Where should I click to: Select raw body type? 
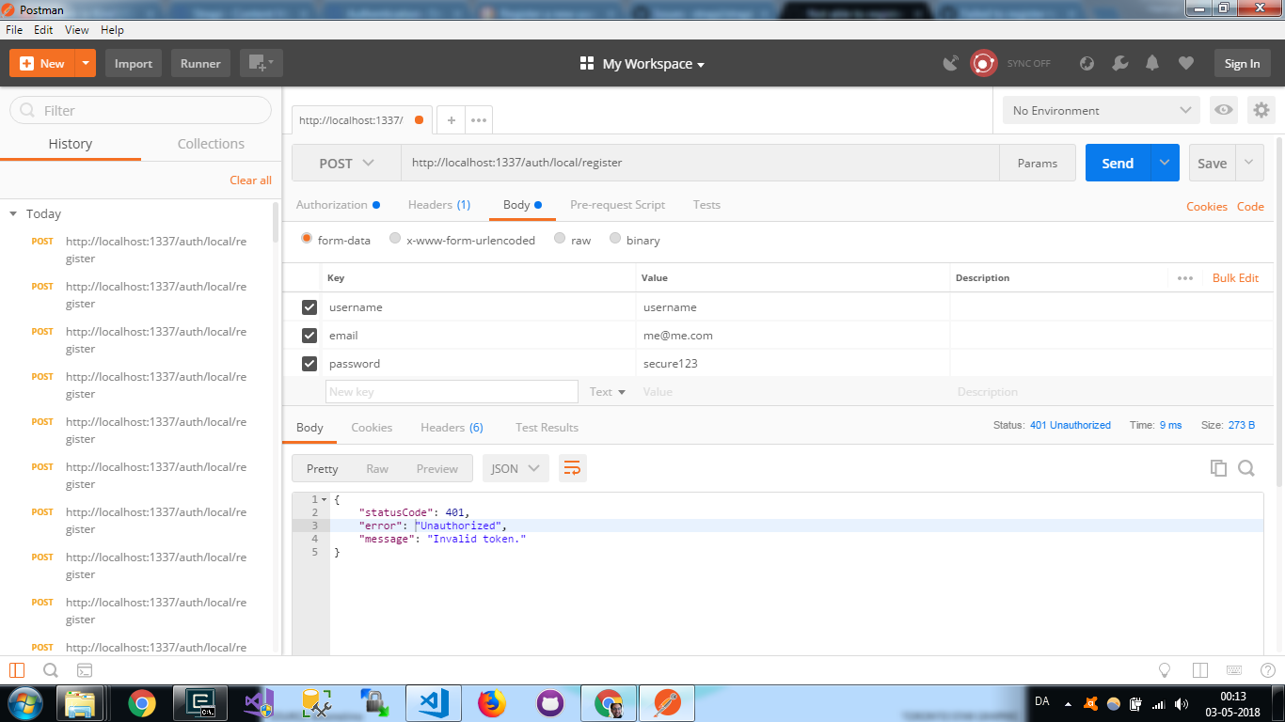click(x=560, y=239)
